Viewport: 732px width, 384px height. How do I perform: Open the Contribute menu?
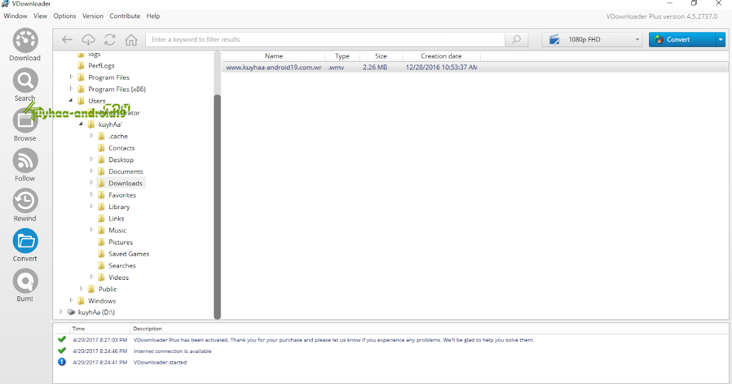tap(125, 16)
